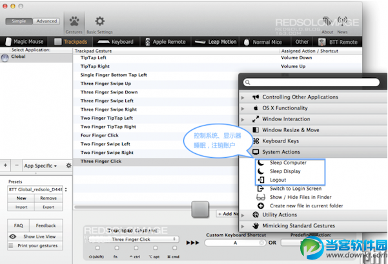This screenshot has width=388, height=264.
Task: Add an application with plus button
Action: click(x=5, y=165)
